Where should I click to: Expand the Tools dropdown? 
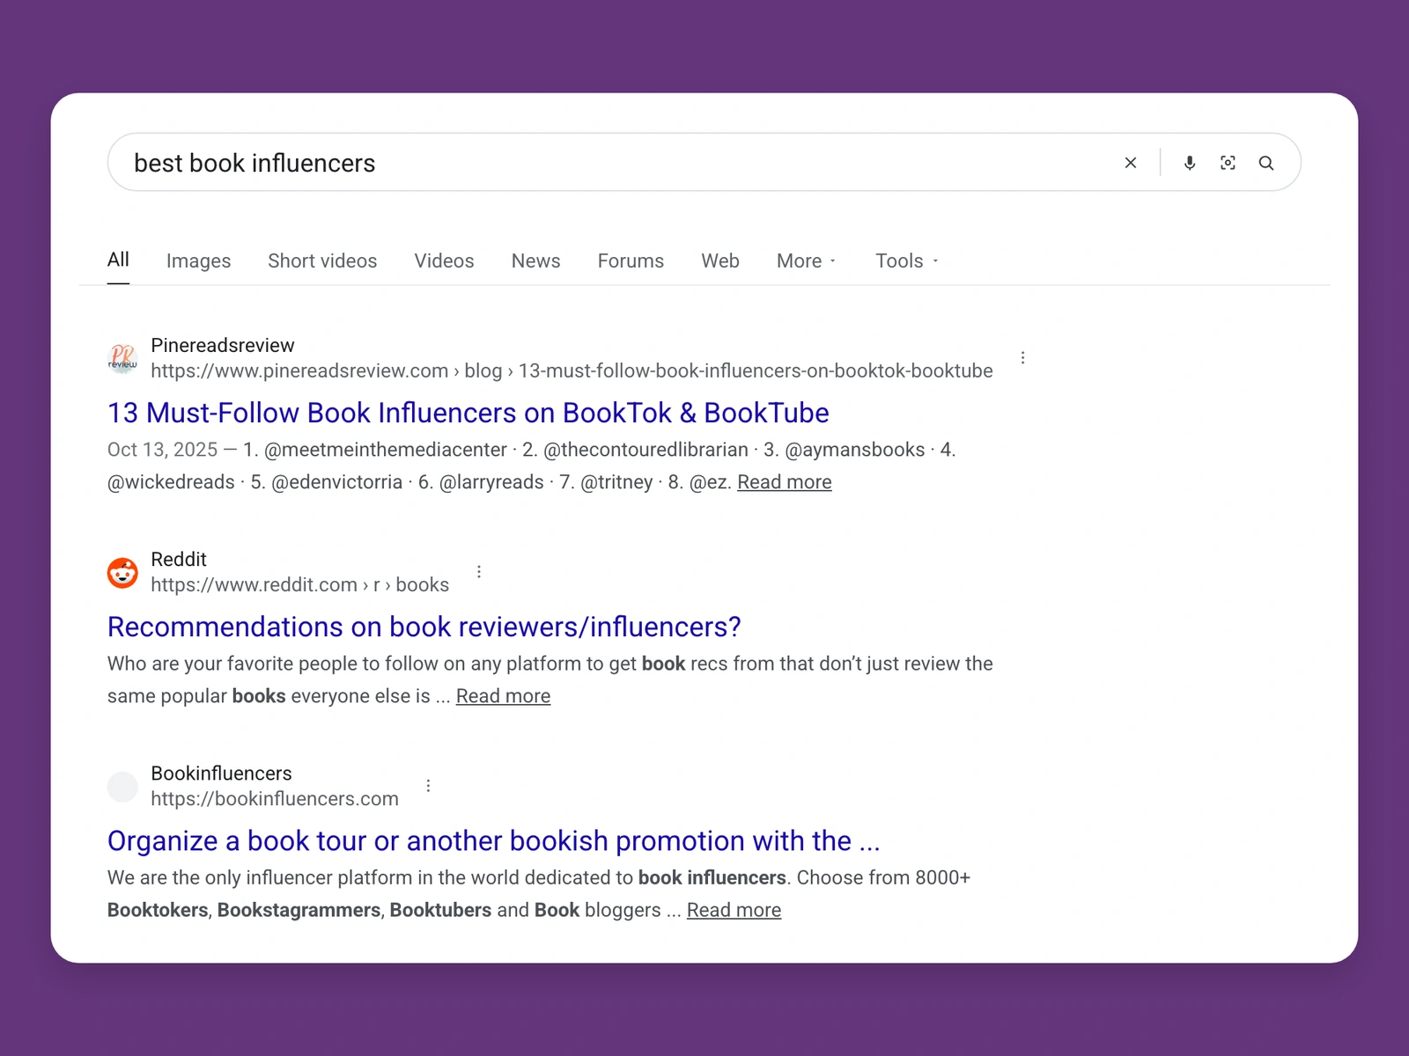click(x=906, y=260)
